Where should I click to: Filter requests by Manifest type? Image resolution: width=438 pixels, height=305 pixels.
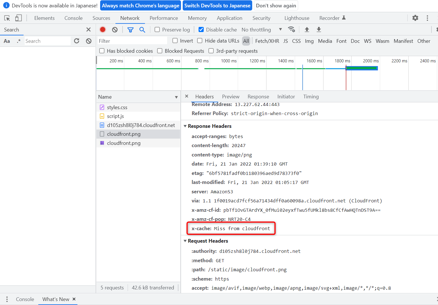pyautogui.click(x=403, y=41)
